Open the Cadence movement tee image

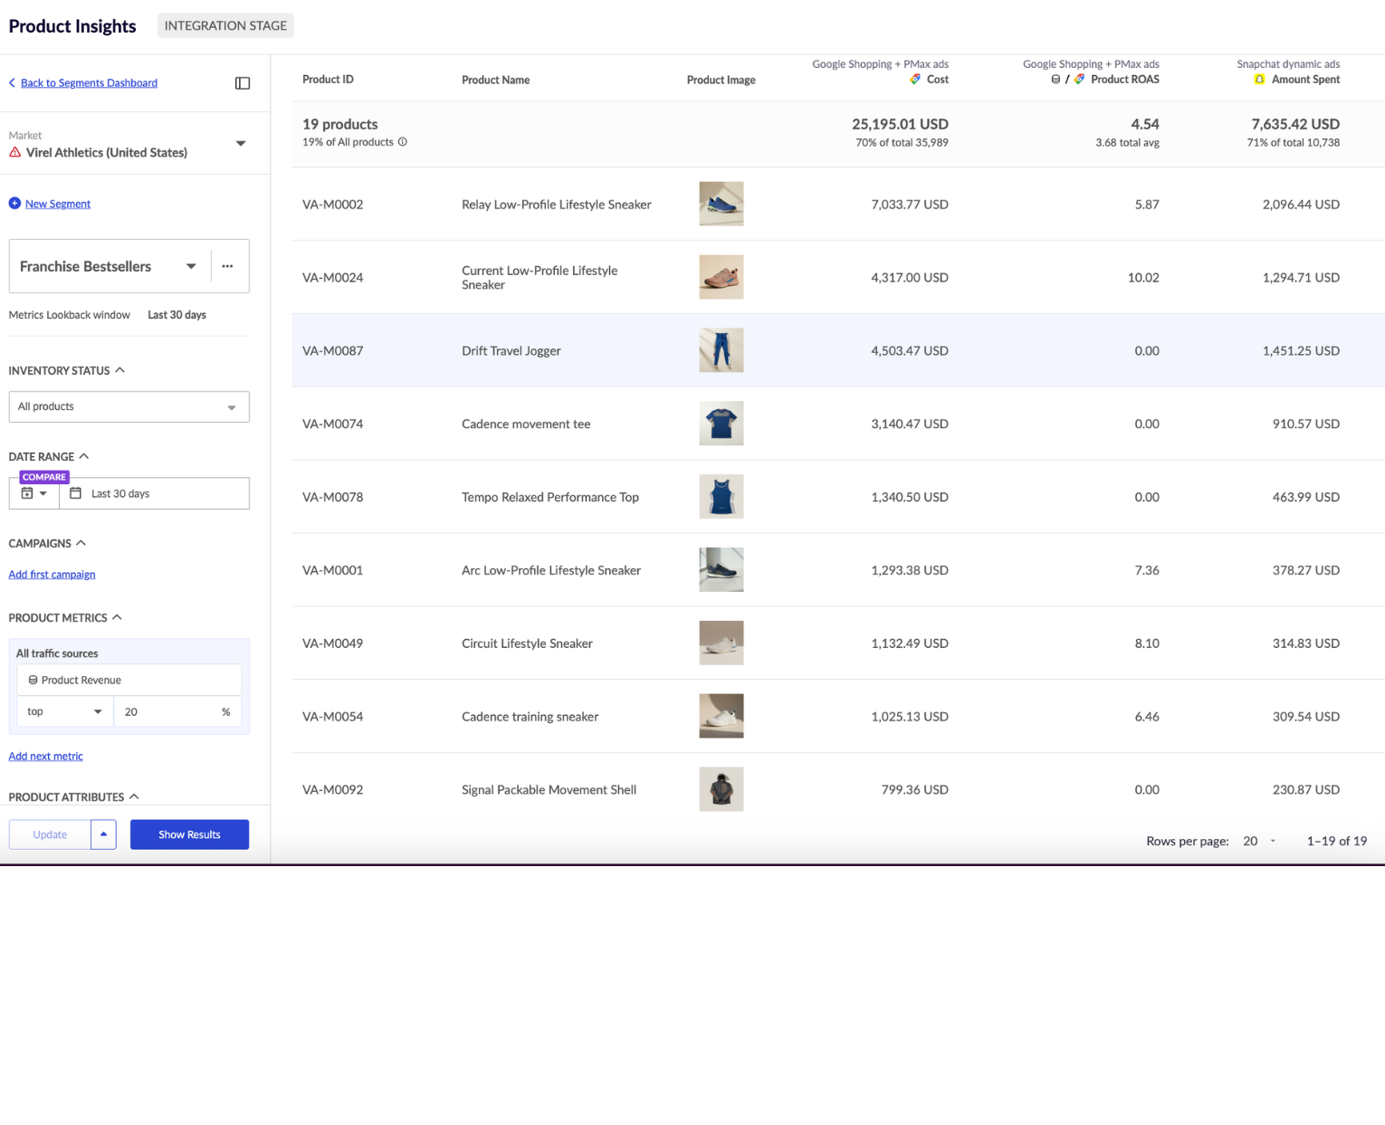721,424
